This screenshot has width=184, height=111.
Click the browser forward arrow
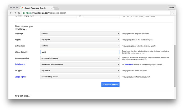click(x=15, y=13)
